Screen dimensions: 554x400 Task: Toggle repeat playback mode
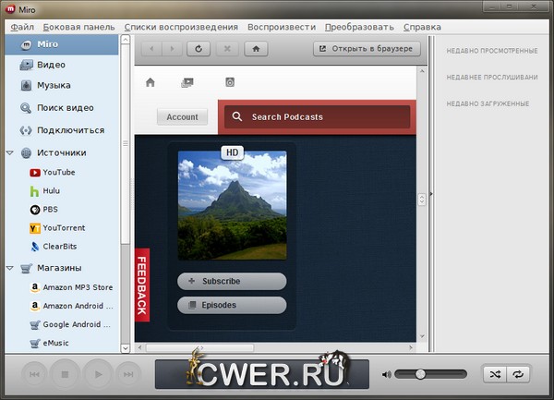pos(518,374)
